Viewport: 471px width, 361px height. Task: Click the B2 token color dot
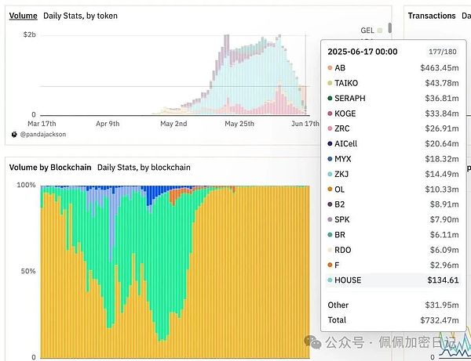(327, 204)
